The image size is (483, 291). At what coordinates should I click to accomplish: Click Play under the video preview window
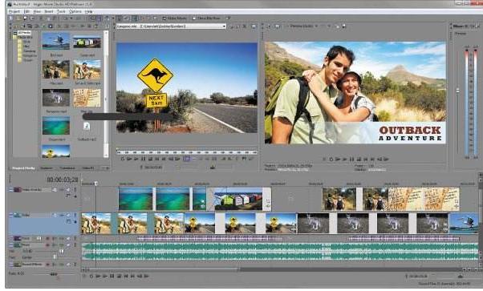pyautogui.click(x=345, y=160)
